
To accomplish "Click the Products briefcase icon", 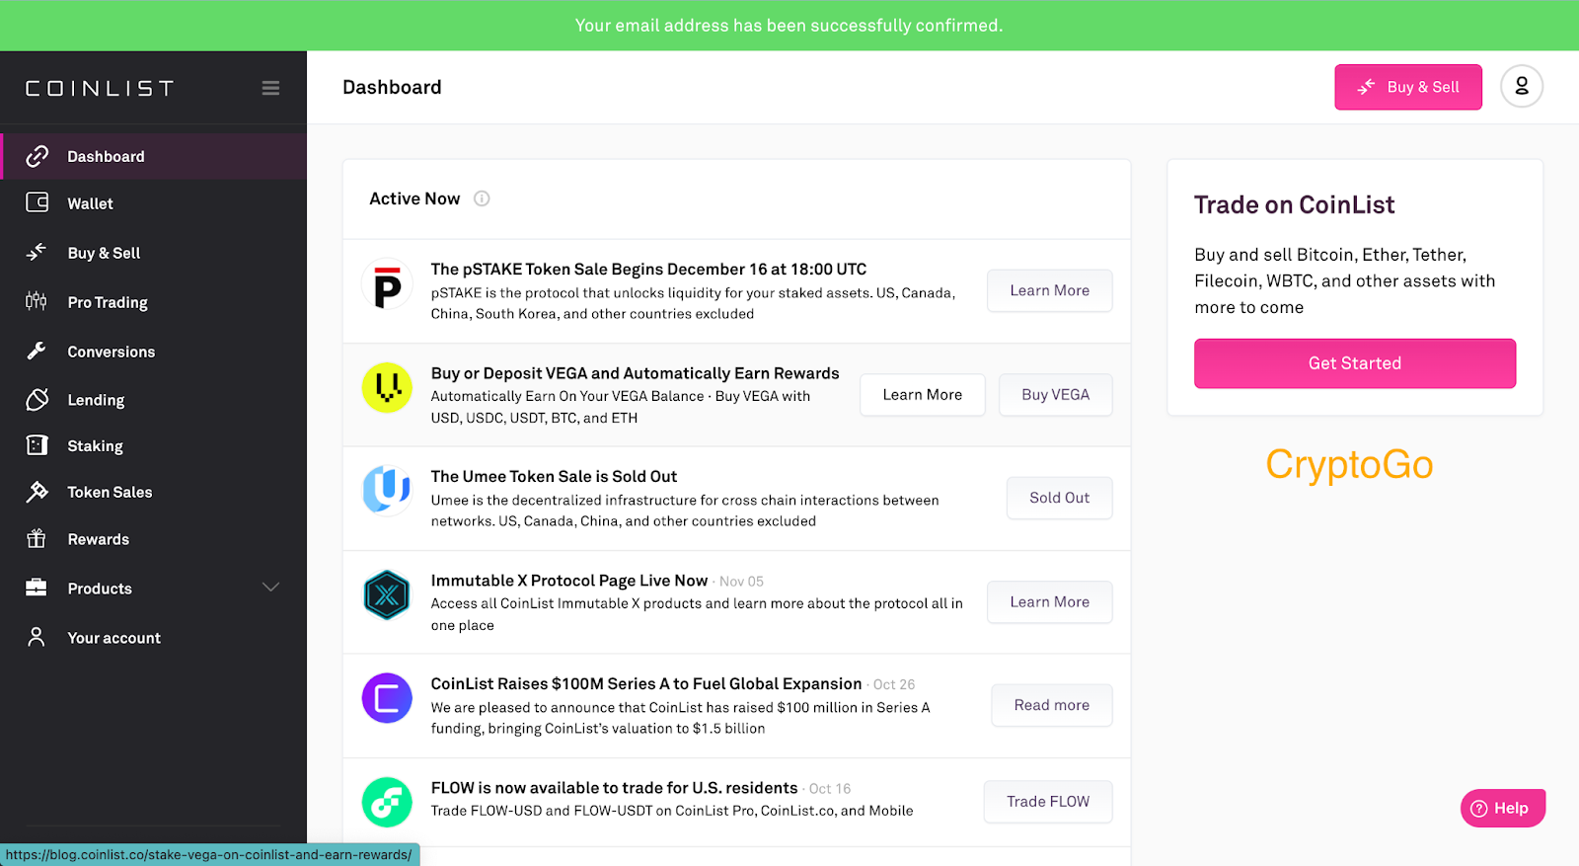I will pyautogui.click(x=37, y=588).
